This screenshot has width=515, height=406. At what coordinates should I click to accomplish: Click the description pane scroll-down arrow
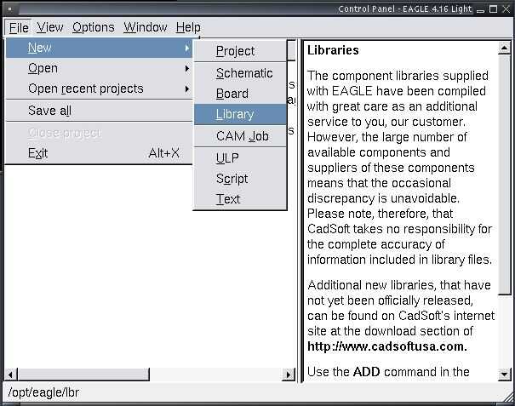[x=507, y=373]
